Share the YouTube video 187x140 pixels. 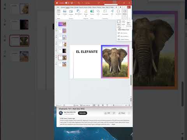(122, 113)
